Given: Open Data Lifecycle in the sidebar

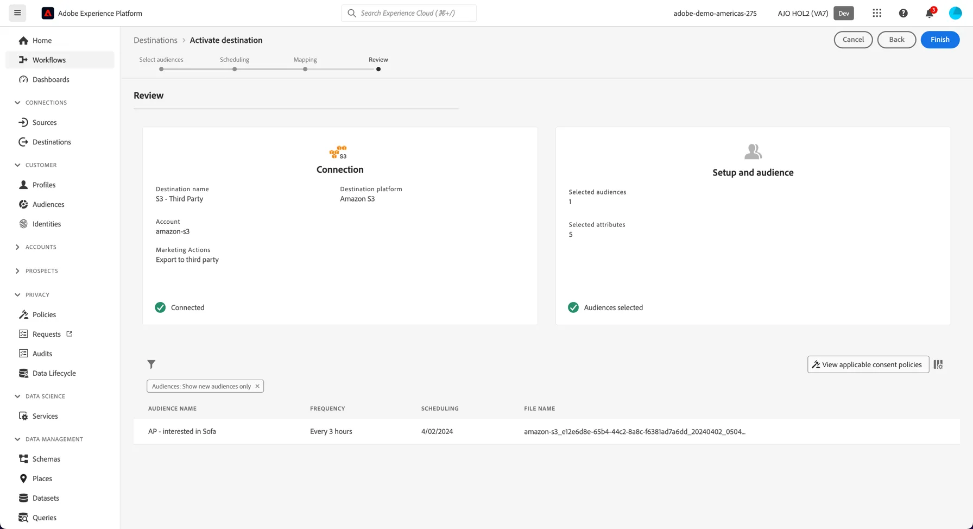Looking at the screenshot, I should 60,373.
